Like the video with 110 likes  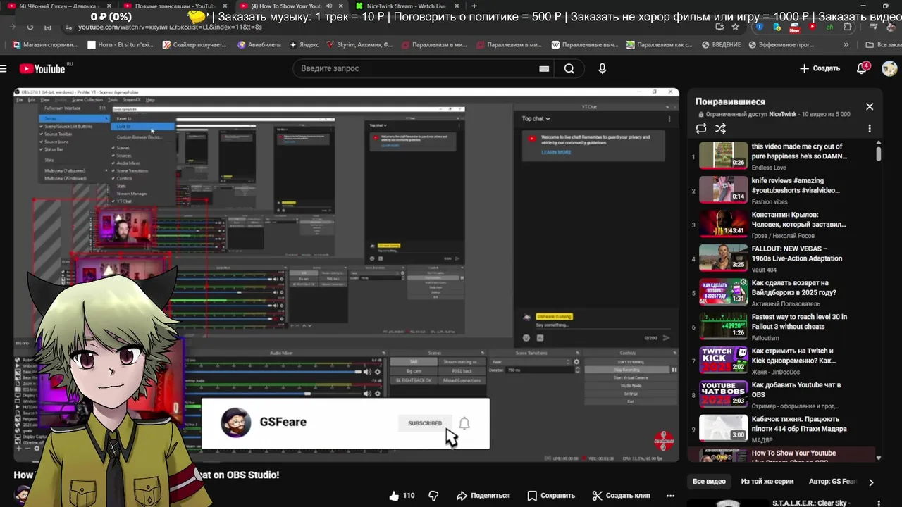(x=402, y=495)
